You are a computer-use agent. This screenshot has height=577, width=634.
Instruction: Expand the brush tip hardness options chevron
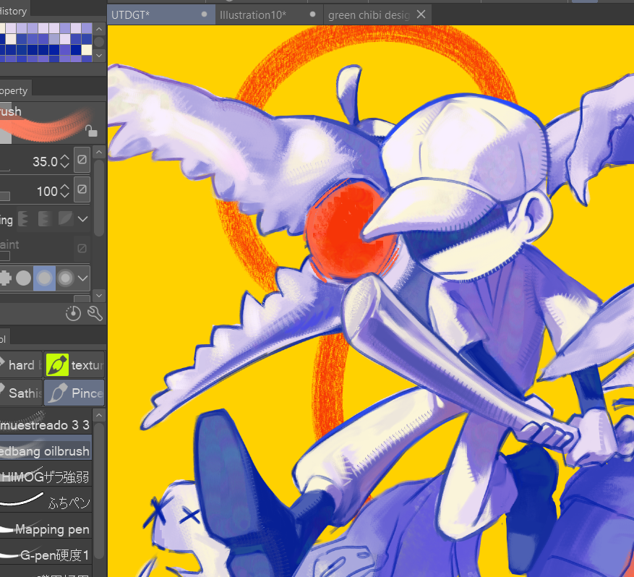83,278
